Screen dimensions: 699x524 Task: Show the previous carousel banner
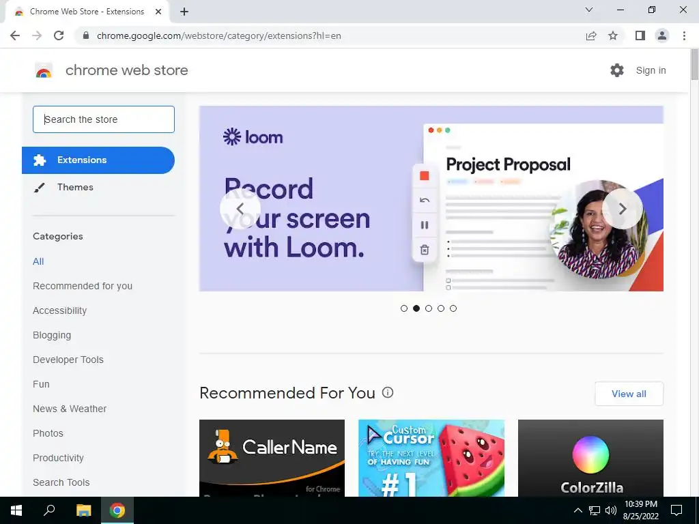(240, 209)
